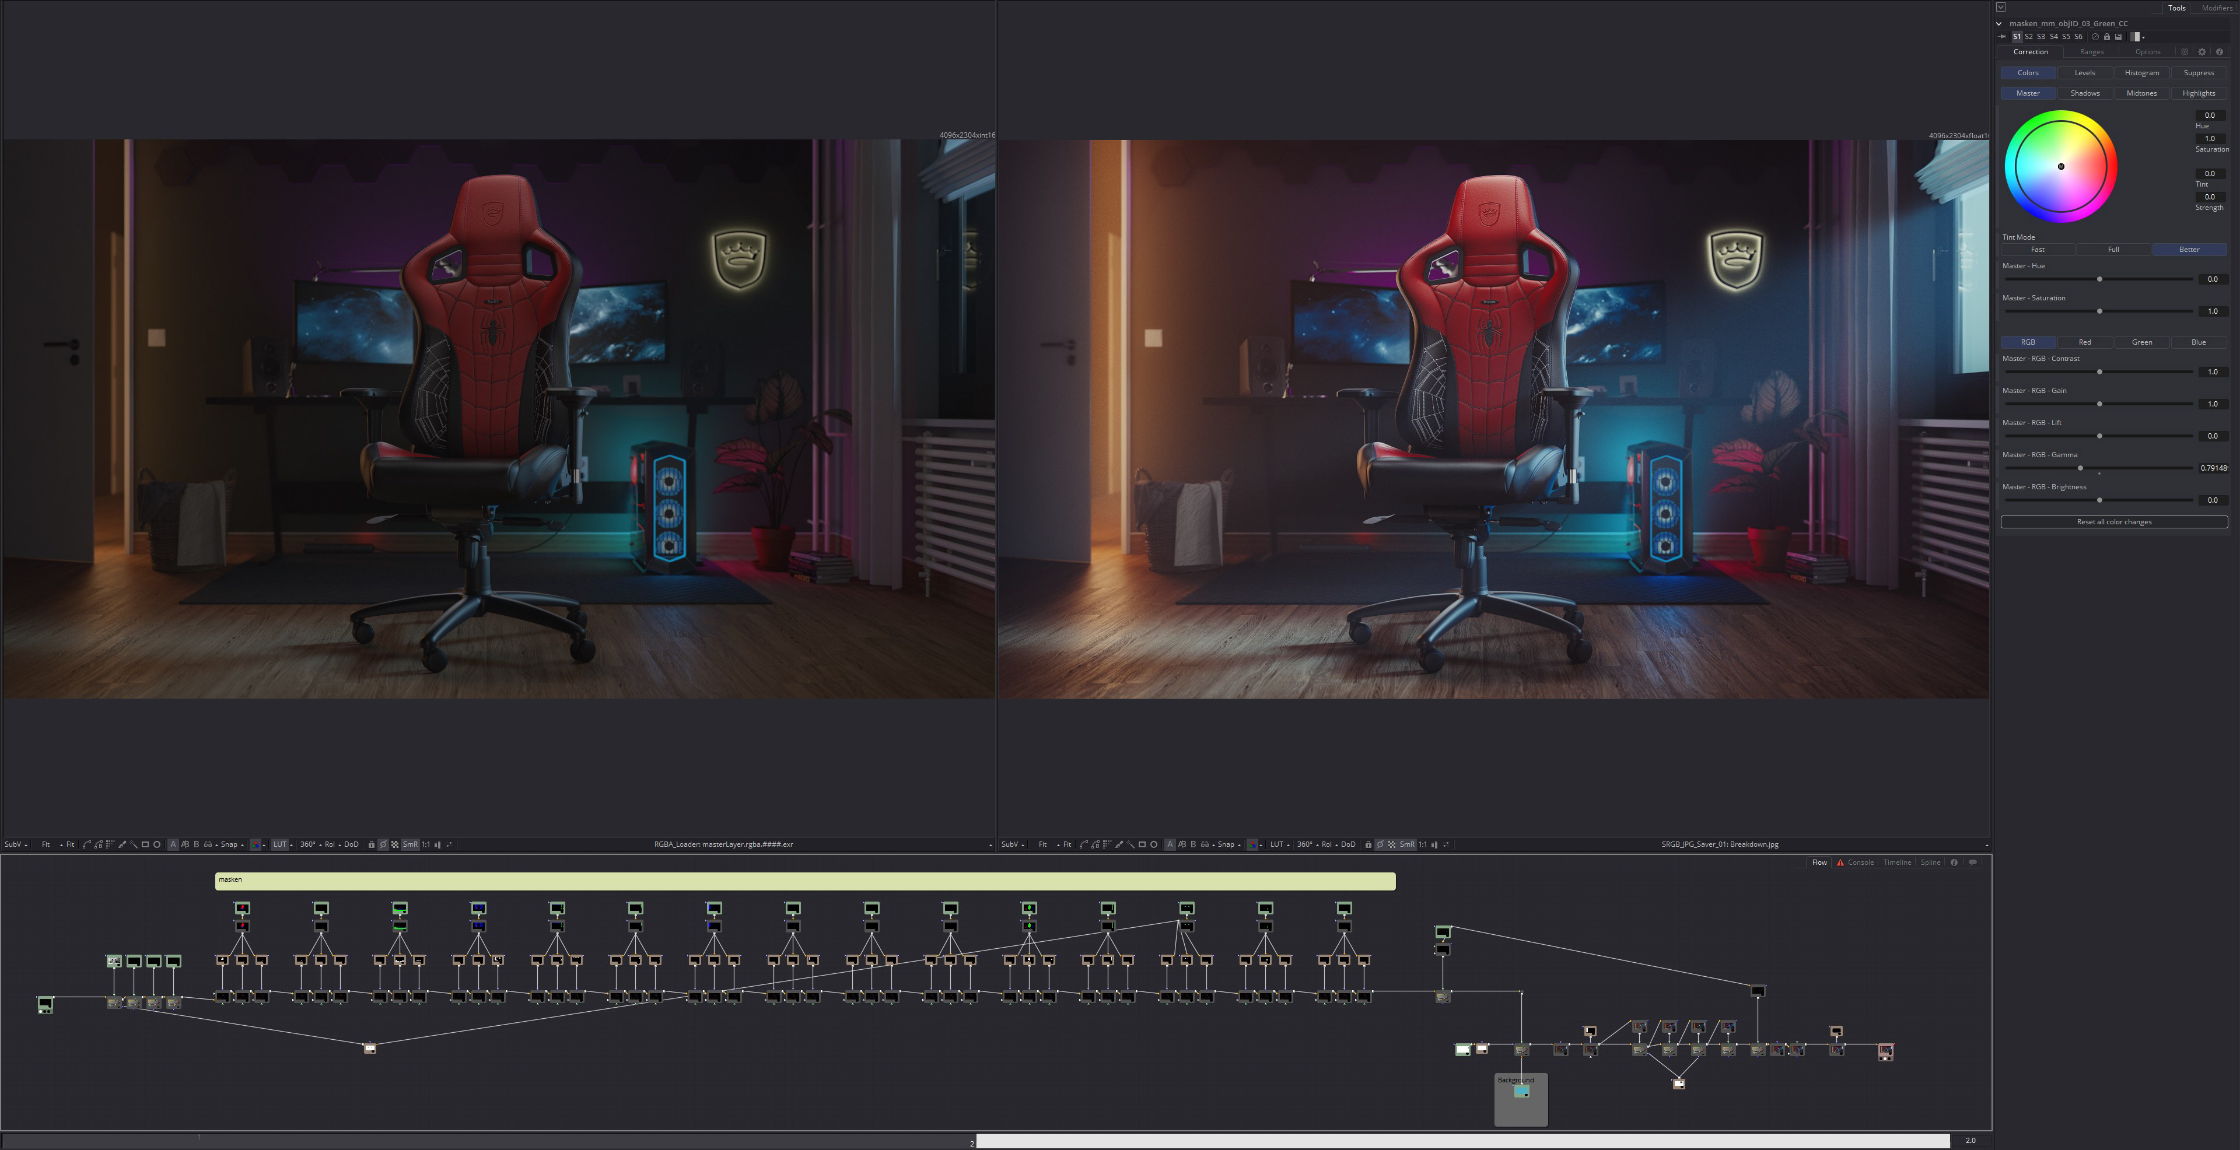
Task: Click the masken underlay label in flow
Action: (230, 879)
